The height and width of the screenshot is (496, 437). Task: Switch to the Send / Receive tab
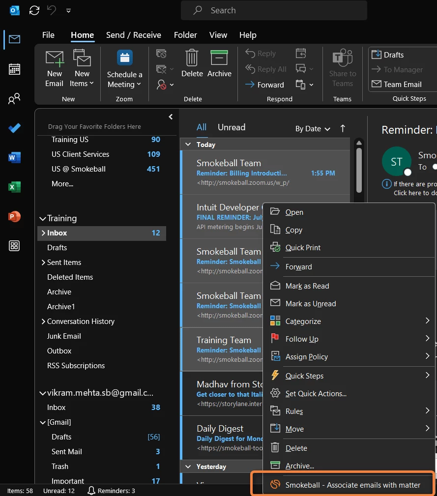tap(133, 35)
